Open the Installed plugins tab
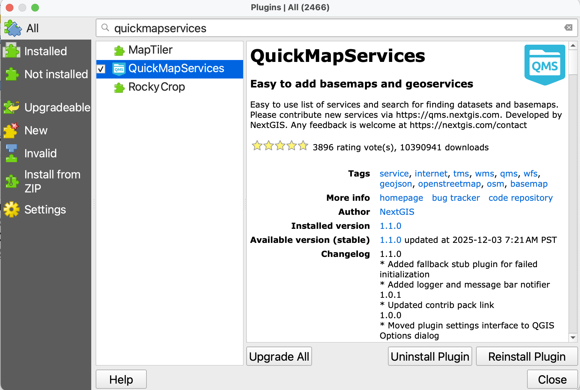 (46, 51)
